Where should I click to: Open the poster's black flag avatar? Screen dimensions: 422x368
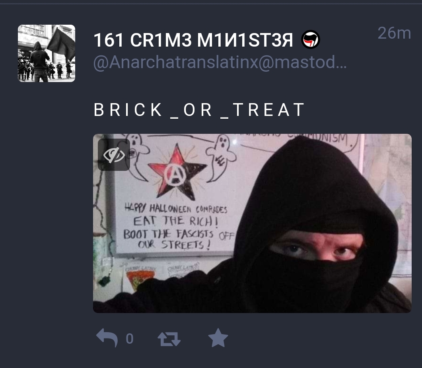pyautogui.click(x=47, y=53)
